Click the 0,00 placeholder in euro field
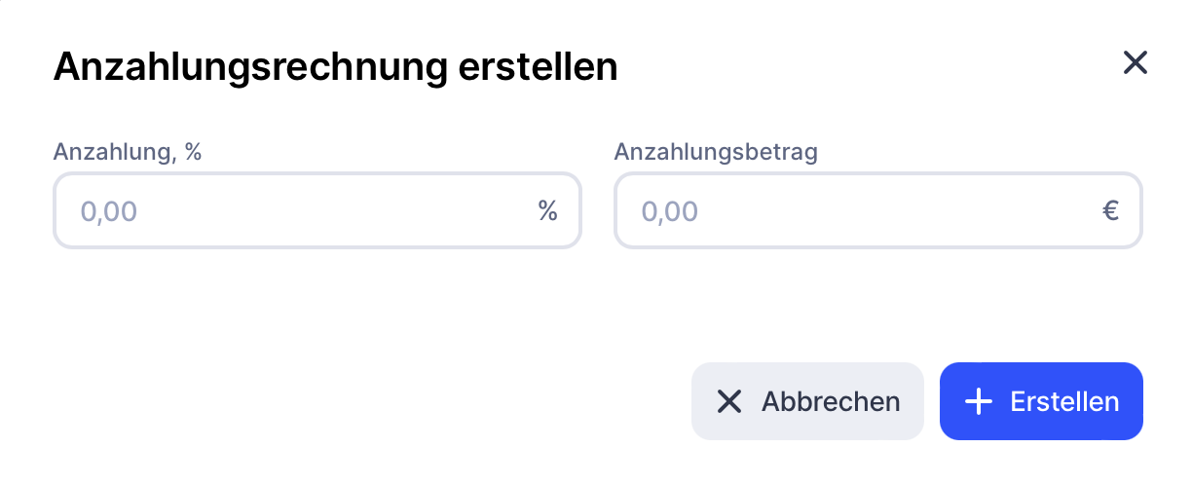Image resolution: width=1192 pixels, height=485 pixels. (669, 211)
